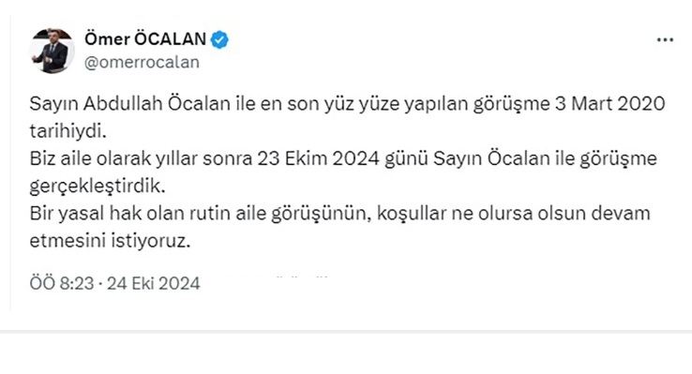Viewport: 692px width, 374px height.
Task: Click 'Sayın Öcalan ile görüşme' in second sentence
Action: pos(545,158)
